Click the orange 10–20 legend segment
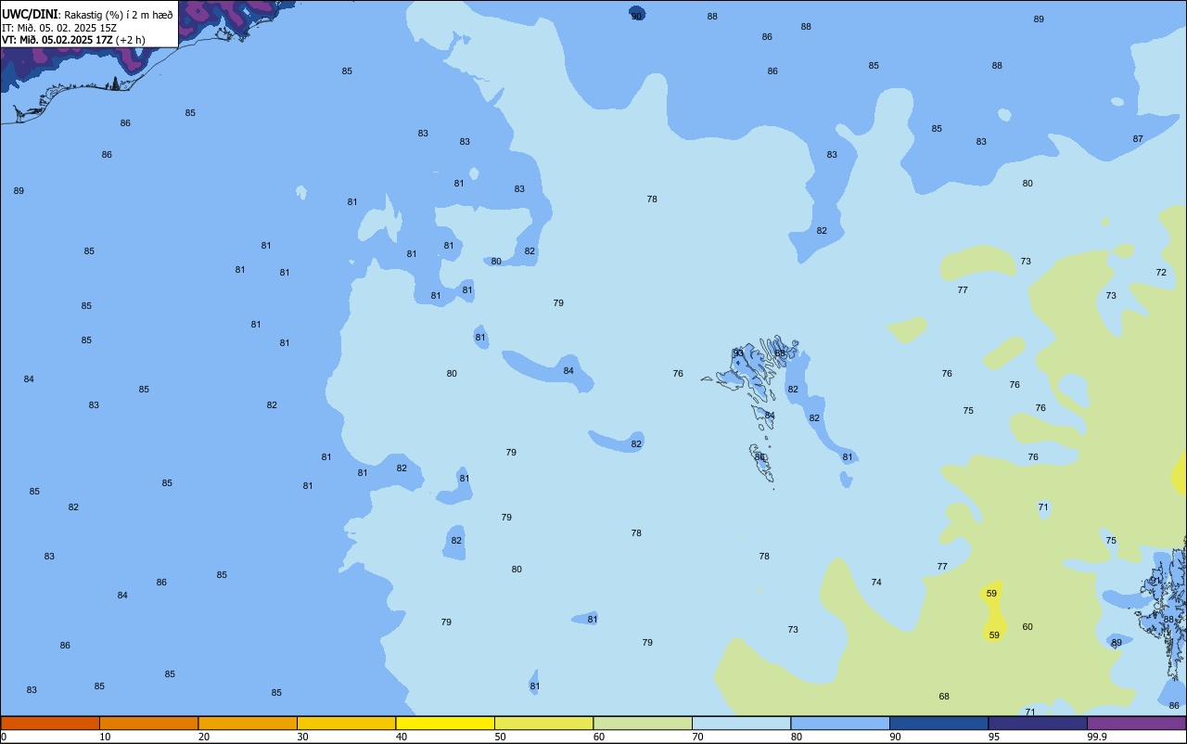Image resolution: width=1187 pixels, height=744 pixels. coord(148,723)
